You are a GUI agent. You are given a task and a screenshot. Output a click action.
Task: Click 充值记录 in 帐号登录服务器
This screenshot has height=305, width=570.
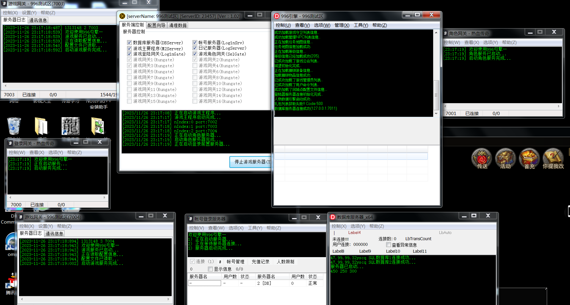point(261,262)
